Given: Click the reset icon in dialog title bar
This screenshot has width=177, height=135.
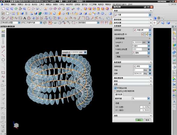Looking at the screenshot, I should point(145,7).
